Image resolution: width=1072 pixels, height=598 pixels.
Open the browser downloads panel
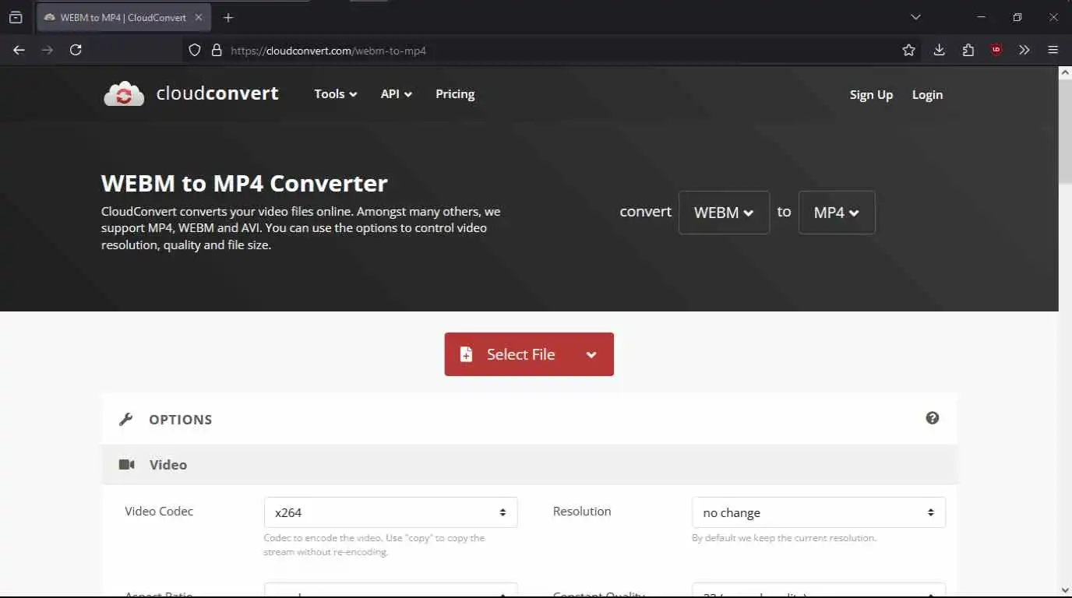tap(939, 50)
